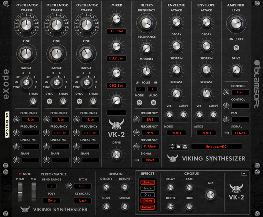Click second envelope Curve knob
263x217 pixels.
tap(213, 115)
